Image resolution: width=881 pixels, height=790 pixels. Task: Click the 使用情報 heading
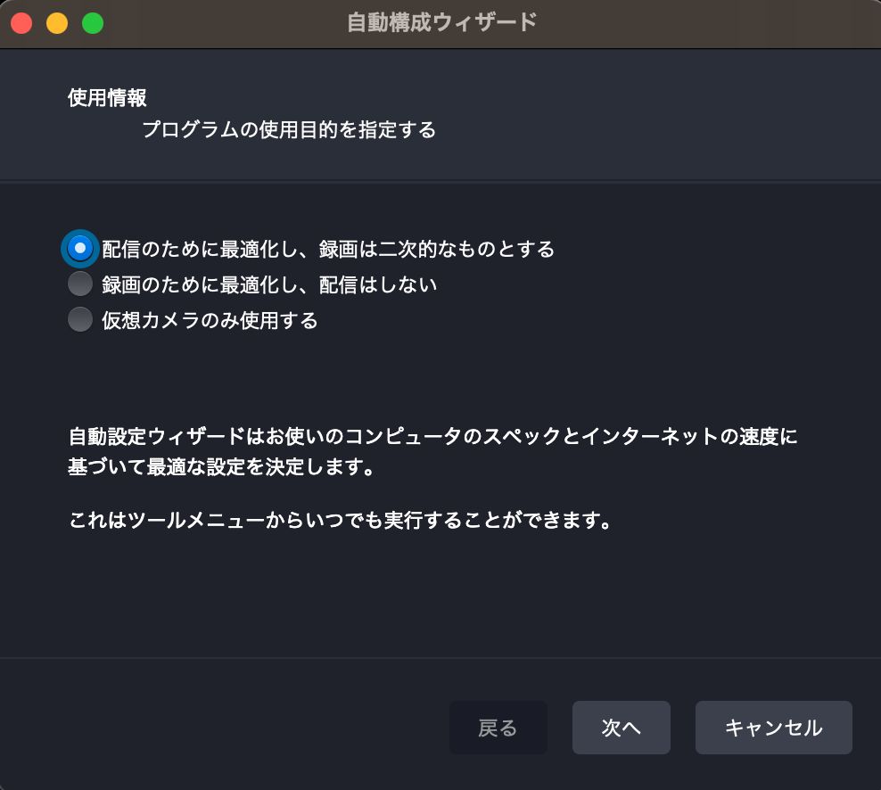pyautogui.click(x=107, y=98)
